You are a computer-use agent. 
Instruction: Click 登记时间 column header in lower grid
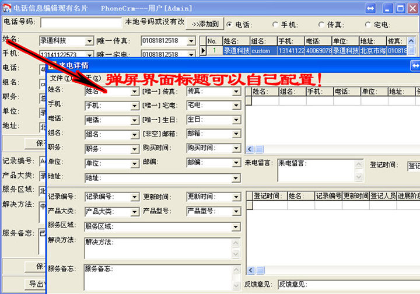pyautogui.click(x=269, y=196)
